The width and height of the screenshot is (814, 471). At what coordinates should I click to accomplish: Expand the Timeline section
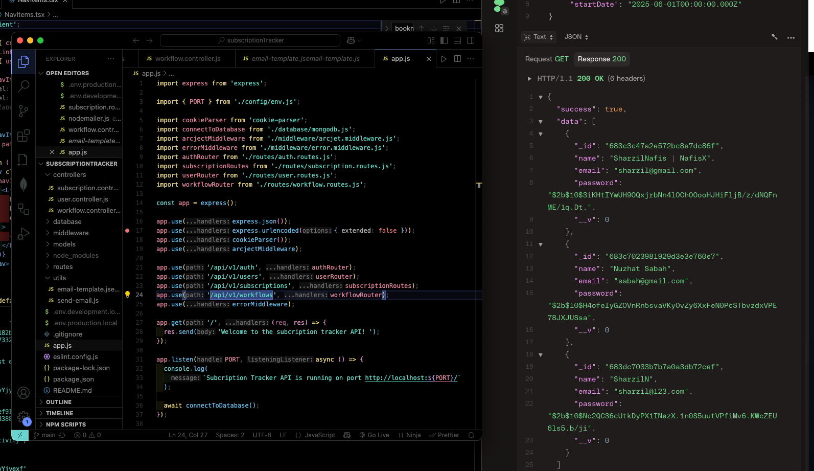pyautogui.click(x=79, y=413)
